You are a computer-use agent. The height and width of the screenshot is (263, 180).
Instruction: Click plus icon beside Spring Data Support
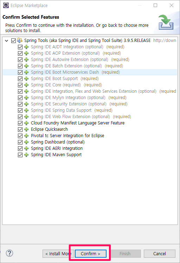[x=26, y=111]
